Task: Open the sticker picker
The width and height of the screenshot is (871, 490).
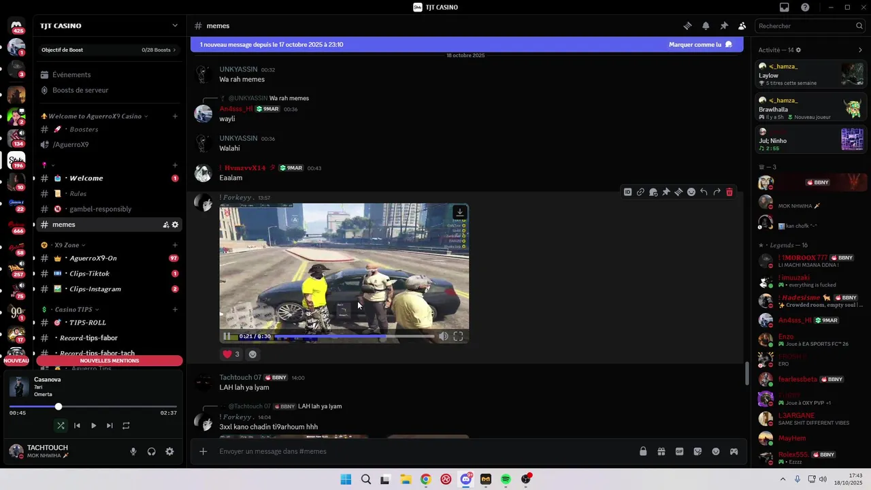Action: click(x=697, y=451)
